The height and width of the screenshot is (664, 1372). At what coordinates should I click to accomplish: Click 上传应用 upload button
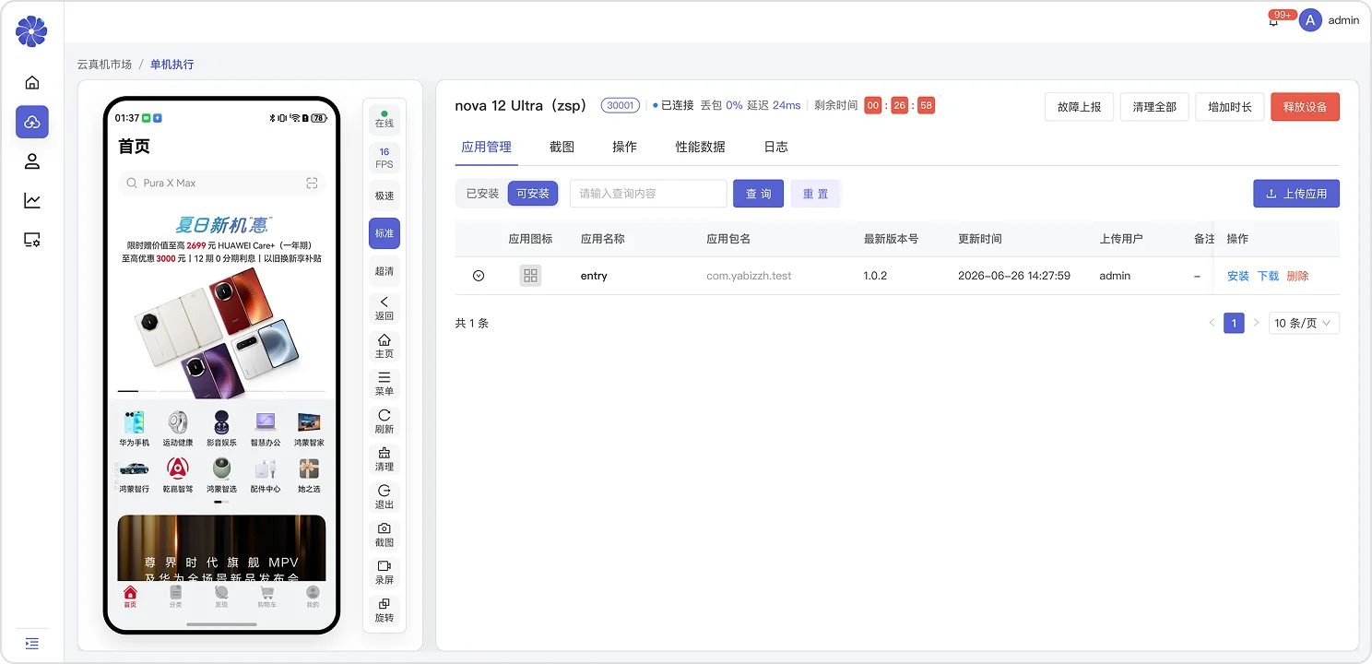(x=1296, y=194)
